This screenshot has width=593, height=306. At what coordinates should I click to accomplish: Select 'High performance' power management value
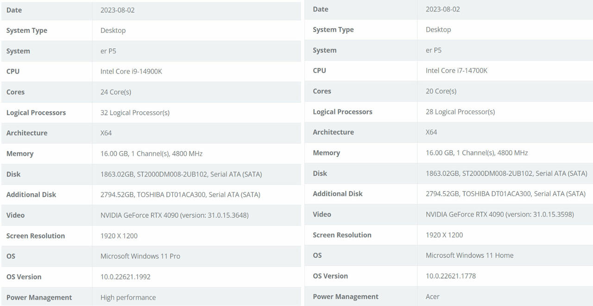[x=128, y=298]
